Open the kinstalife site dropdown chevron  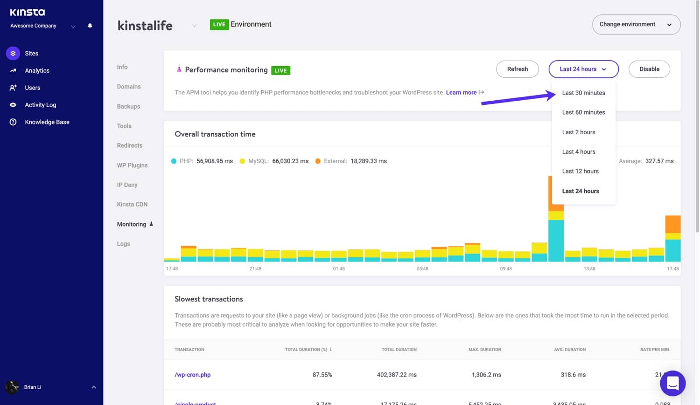pyautogui.click(x=194, y=26)
